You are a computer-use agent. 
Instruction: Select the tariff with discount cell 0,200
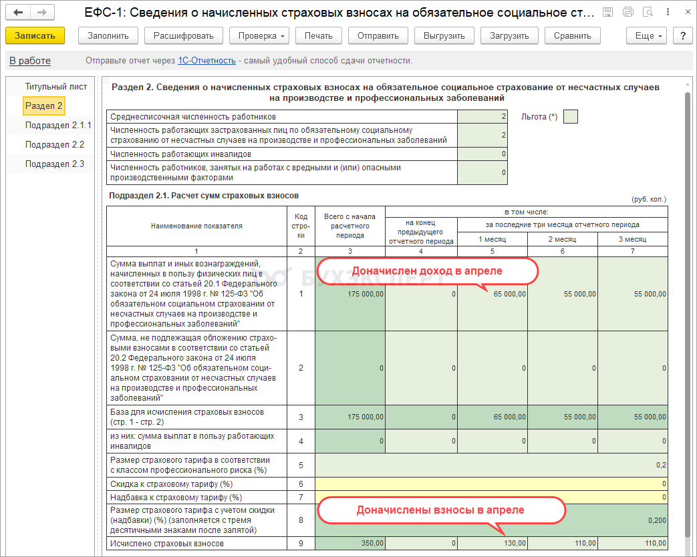491,520
